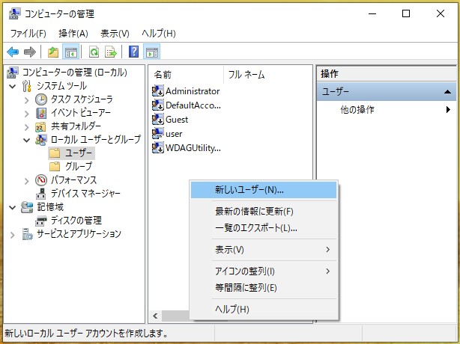This screenshot has width=460, height=344.
Task: Expand the 共有フォルダー node
Action: (27, 127)
